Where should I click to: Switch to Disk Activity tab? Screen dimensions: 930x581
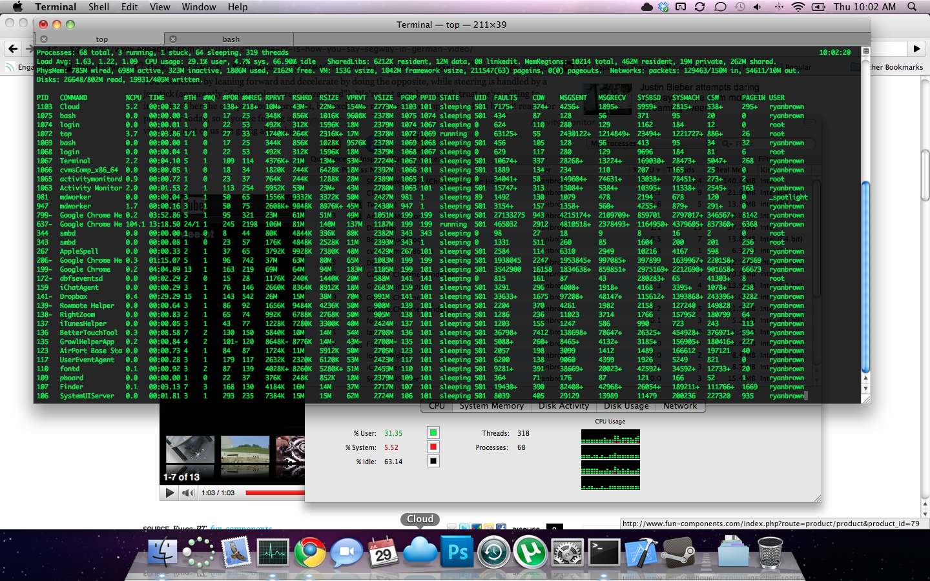tap(564, 406)
